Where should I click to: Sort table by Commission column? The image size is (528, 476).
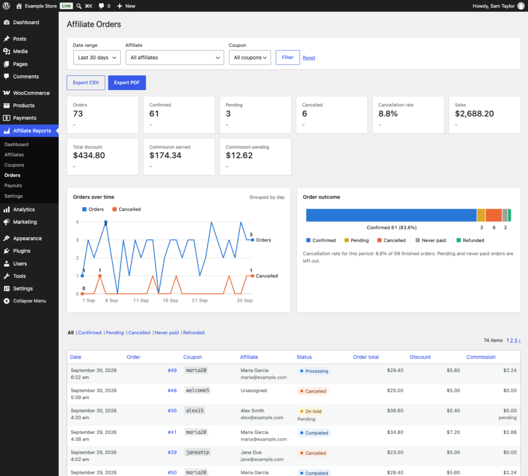tap(481, 357)
